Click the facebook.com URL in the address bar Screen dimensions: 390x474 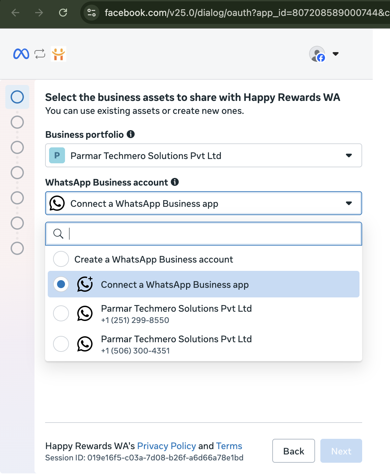point(247,13)
